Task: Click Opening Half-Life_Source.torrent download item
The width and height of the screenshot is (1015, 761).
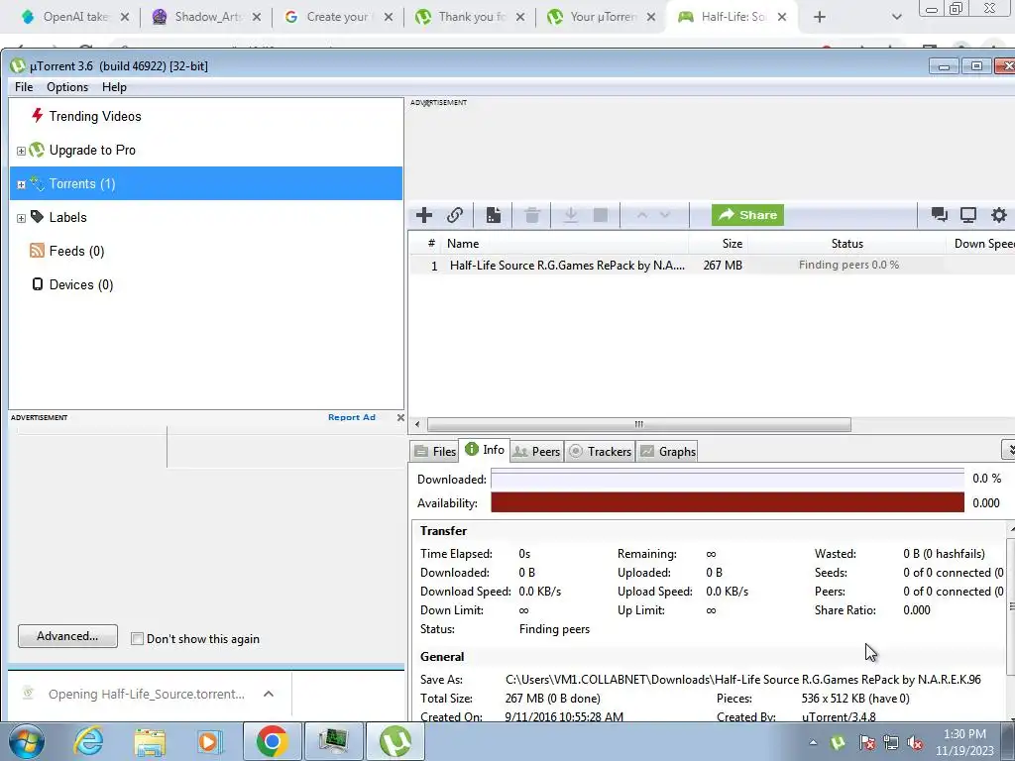Action: pos(147,694)
